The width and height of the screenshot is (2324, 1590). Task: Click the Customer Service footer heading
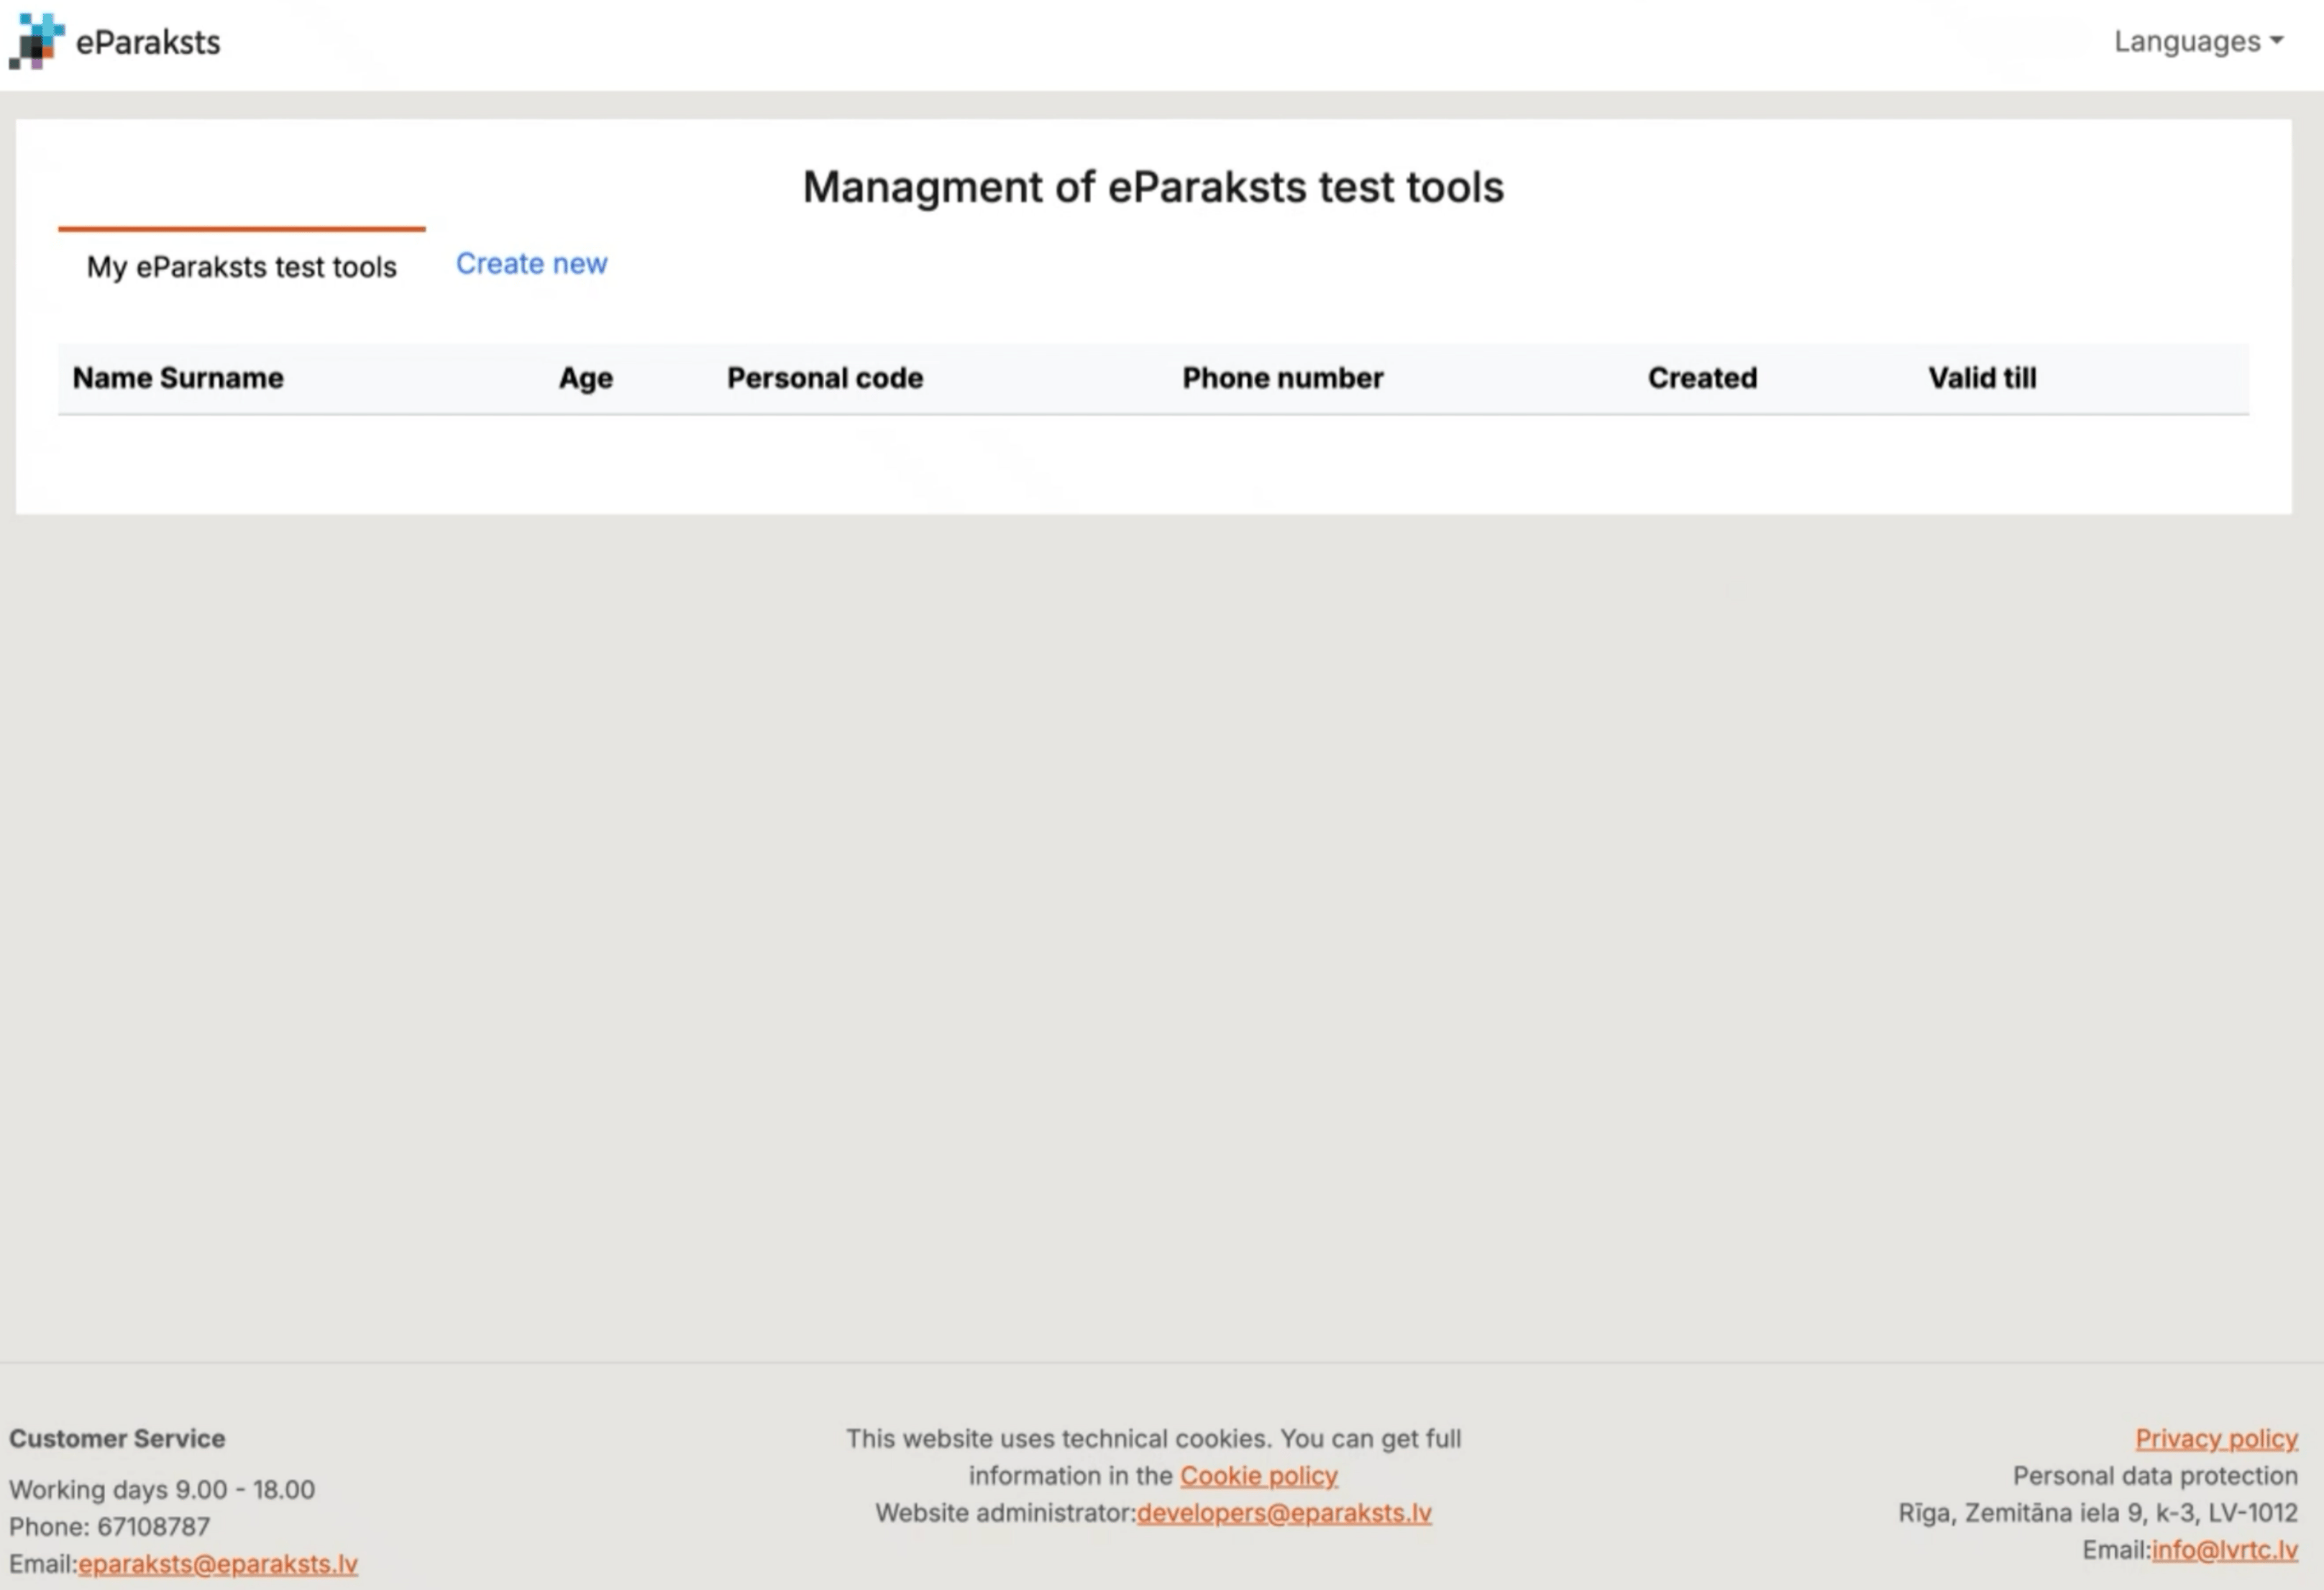click(117, 1438)
